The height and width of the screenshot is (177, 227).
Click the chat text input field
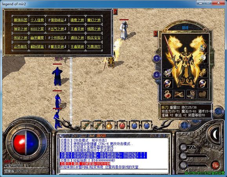click(x=114, y=171)
